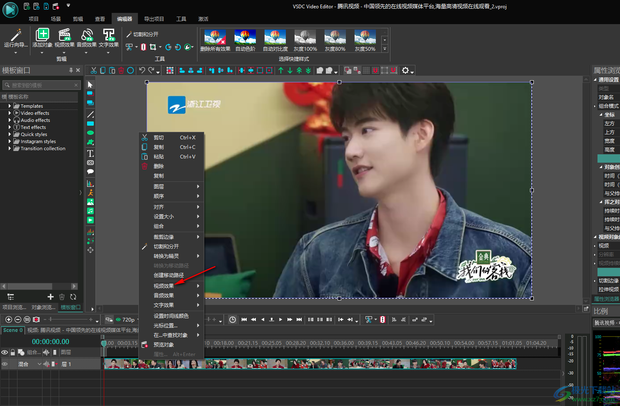Click the template list horizontal scrollbar

(39, 286)
